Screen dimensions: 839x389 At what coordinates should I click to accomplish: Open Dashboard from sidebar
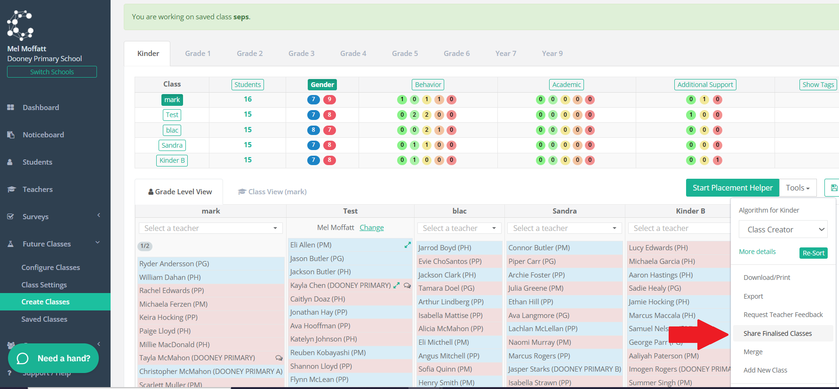(x=41, y=107)
